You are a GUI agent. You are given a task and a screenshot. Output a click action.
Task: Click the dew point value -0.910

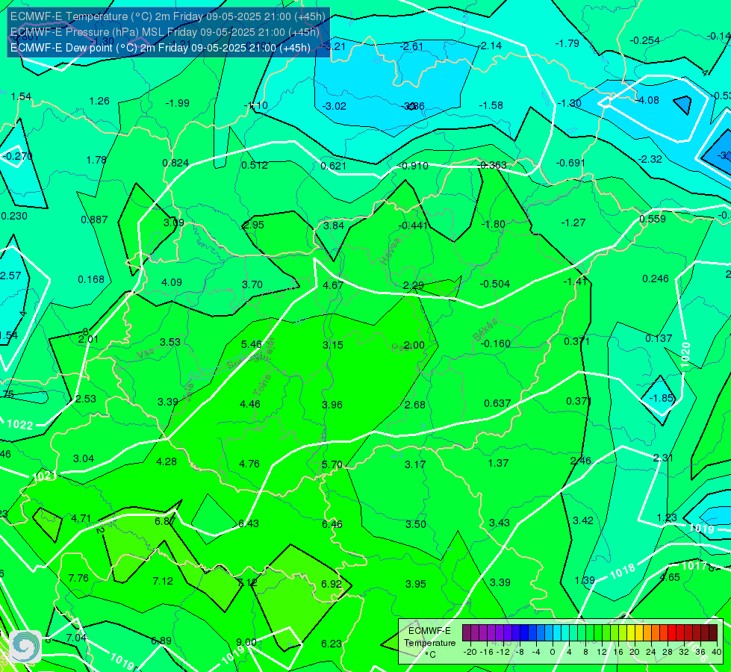413,166
